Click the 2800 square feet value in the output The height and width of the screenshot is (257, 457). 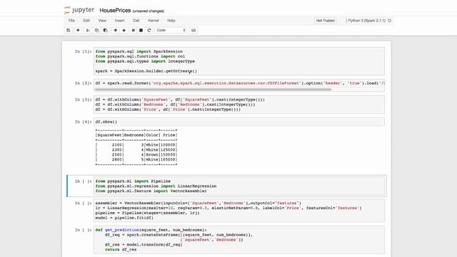(117, 160)
